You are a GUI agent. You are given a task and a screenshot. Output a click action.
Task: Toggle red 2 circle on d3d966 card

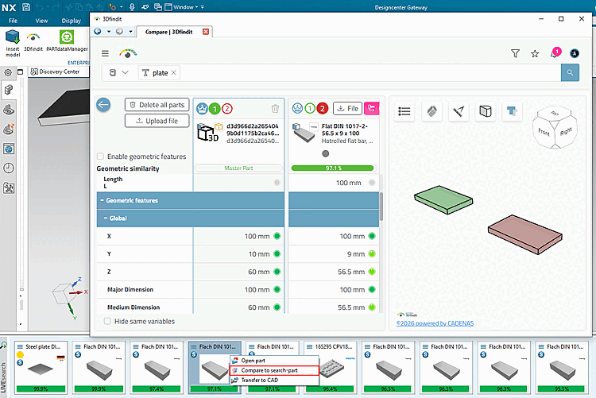coord(227,109)
